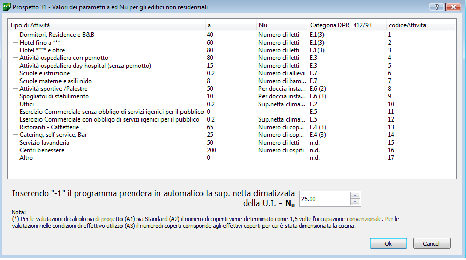Close the Prospetto 31 dialog window

coord(452,7)
